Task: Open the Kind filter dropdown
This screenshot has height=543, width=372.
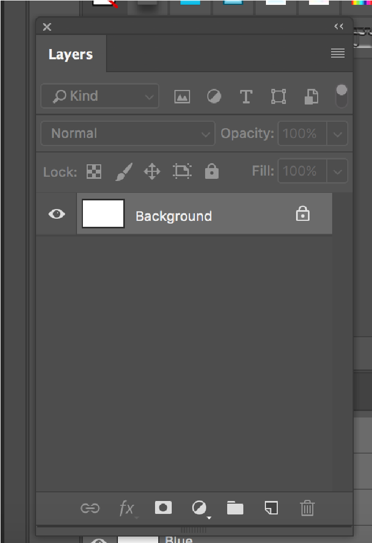Action: 100,96
